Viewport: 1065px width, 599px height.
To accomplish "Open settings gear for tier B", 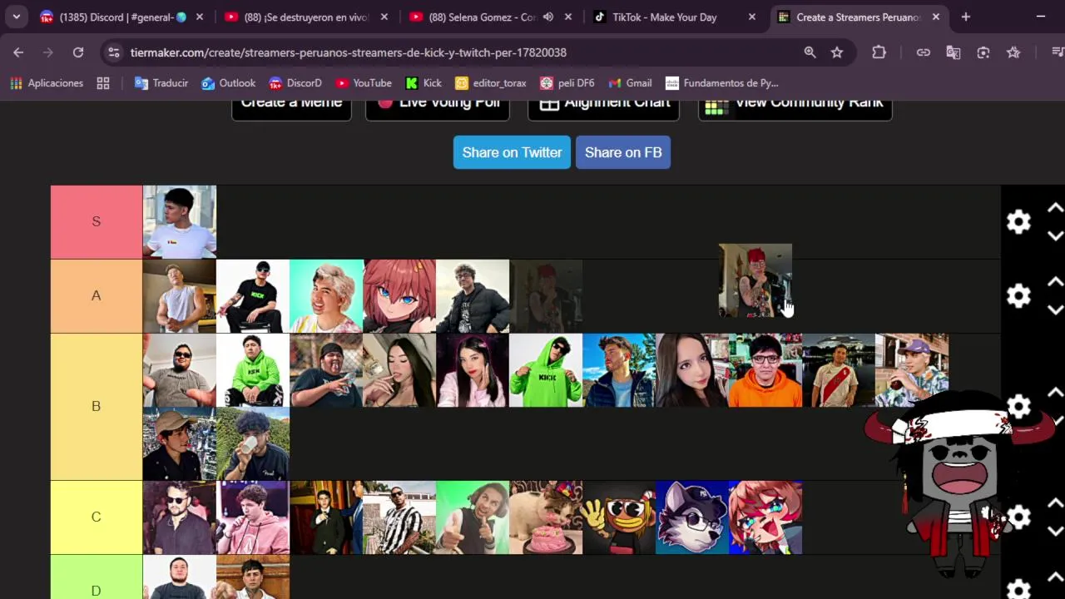I will 1018,406.
